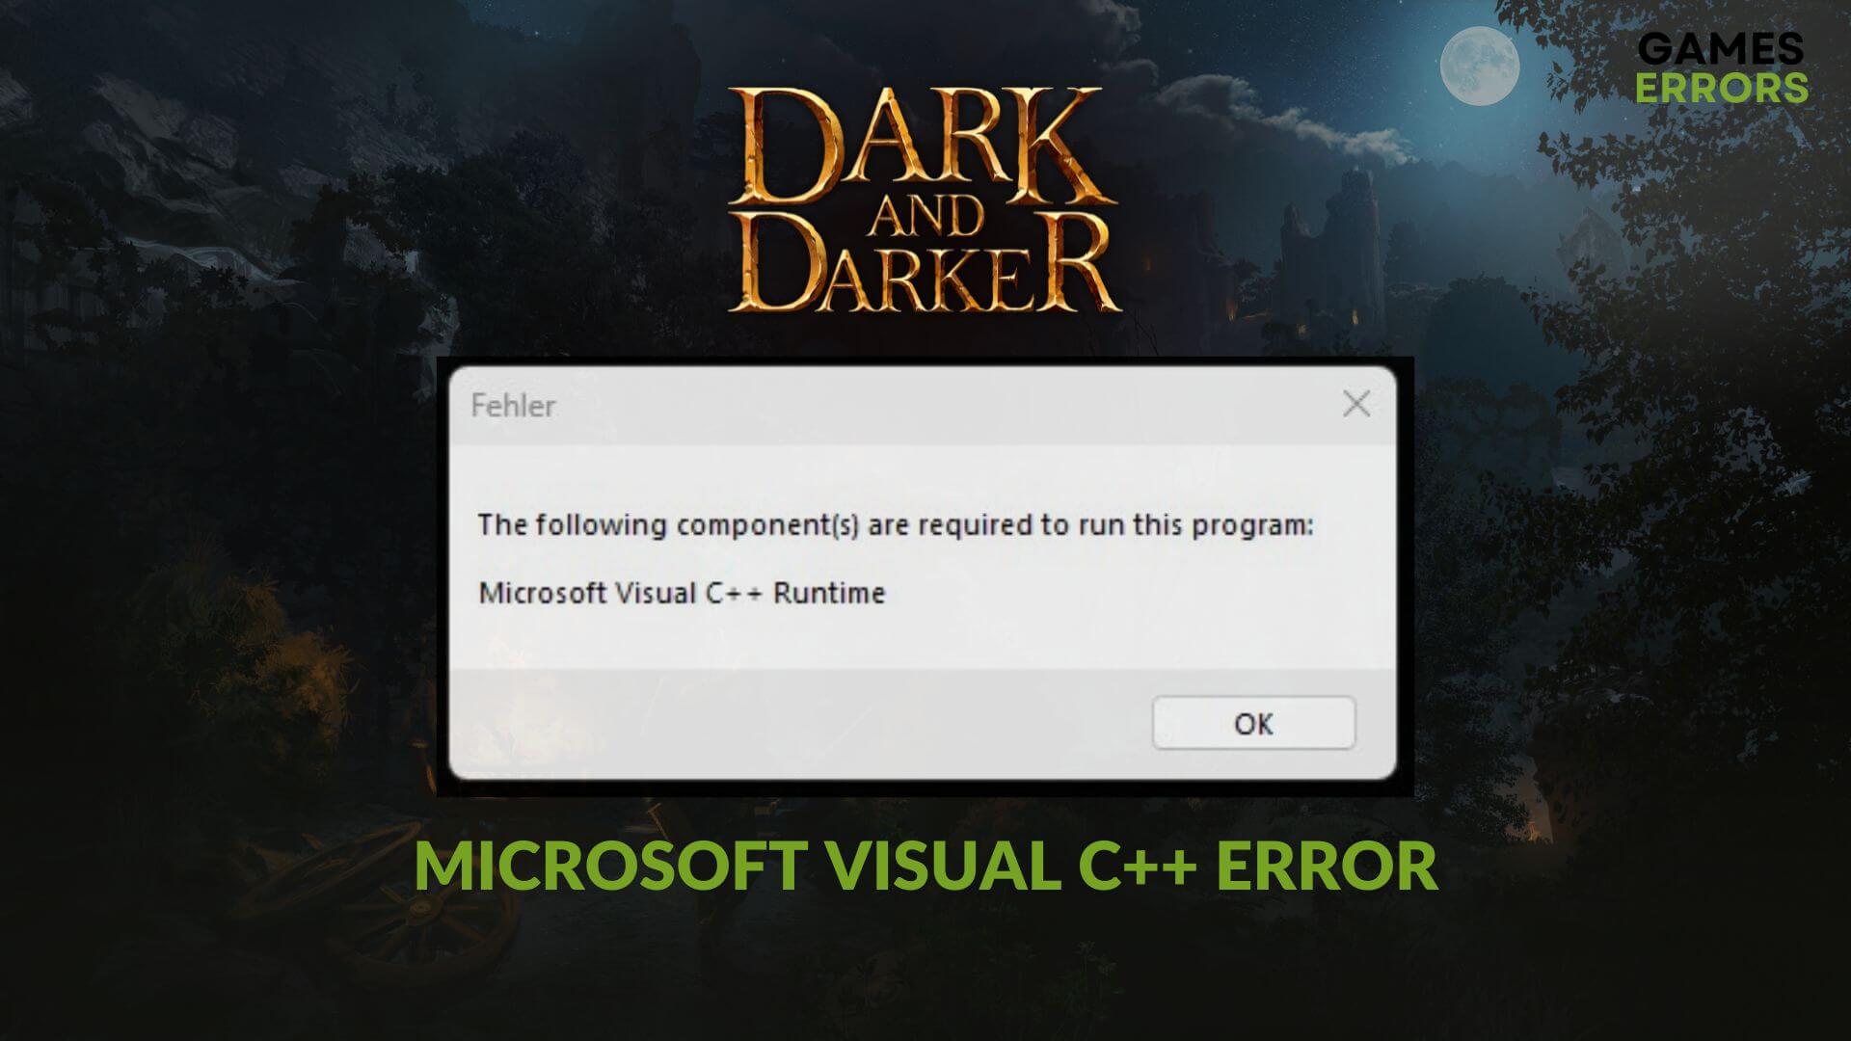Click the full moon in the sky
Viewport: 1851px width, 1041px height.
pos(1480,67)
